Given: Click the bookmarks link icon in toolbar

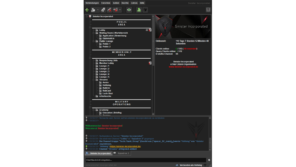Looking at the screenshot, I should (103, 10).
